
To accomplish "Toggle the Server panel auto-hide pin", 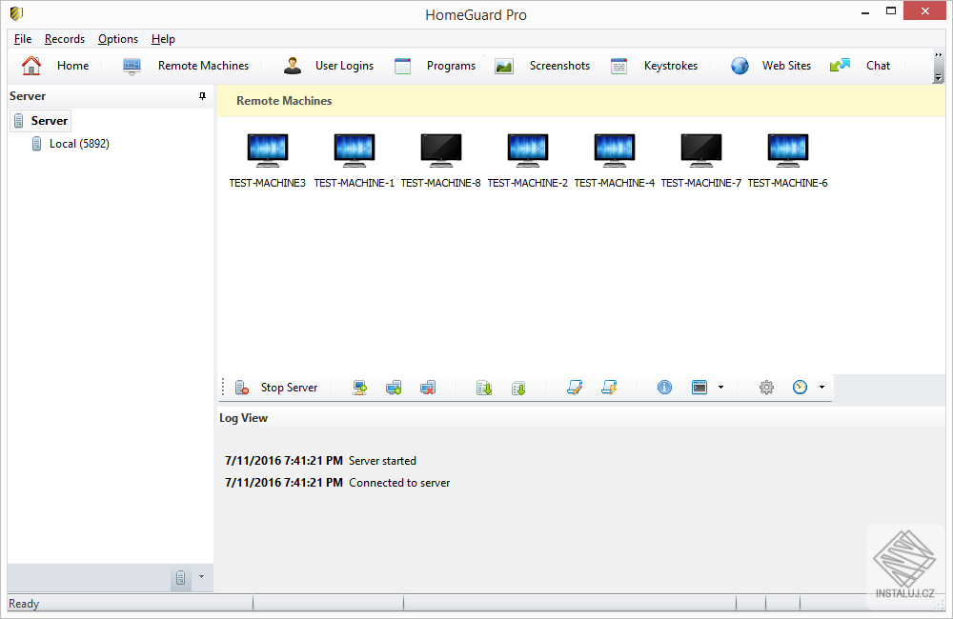I will click(202, 96).
